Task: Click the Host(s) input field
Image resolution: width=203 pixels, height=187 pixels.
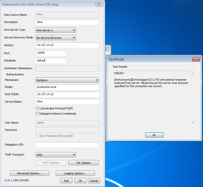Action: [67, 45]
